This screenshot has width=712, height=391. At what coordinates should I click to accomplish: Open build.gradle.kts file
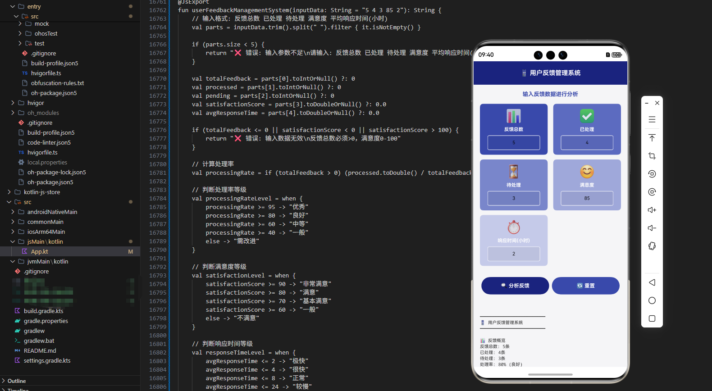point(43,311)
